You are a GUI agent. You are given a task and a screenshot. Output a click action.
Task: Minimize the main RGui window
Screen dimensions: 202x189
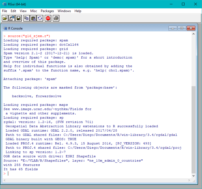point(171,4)
